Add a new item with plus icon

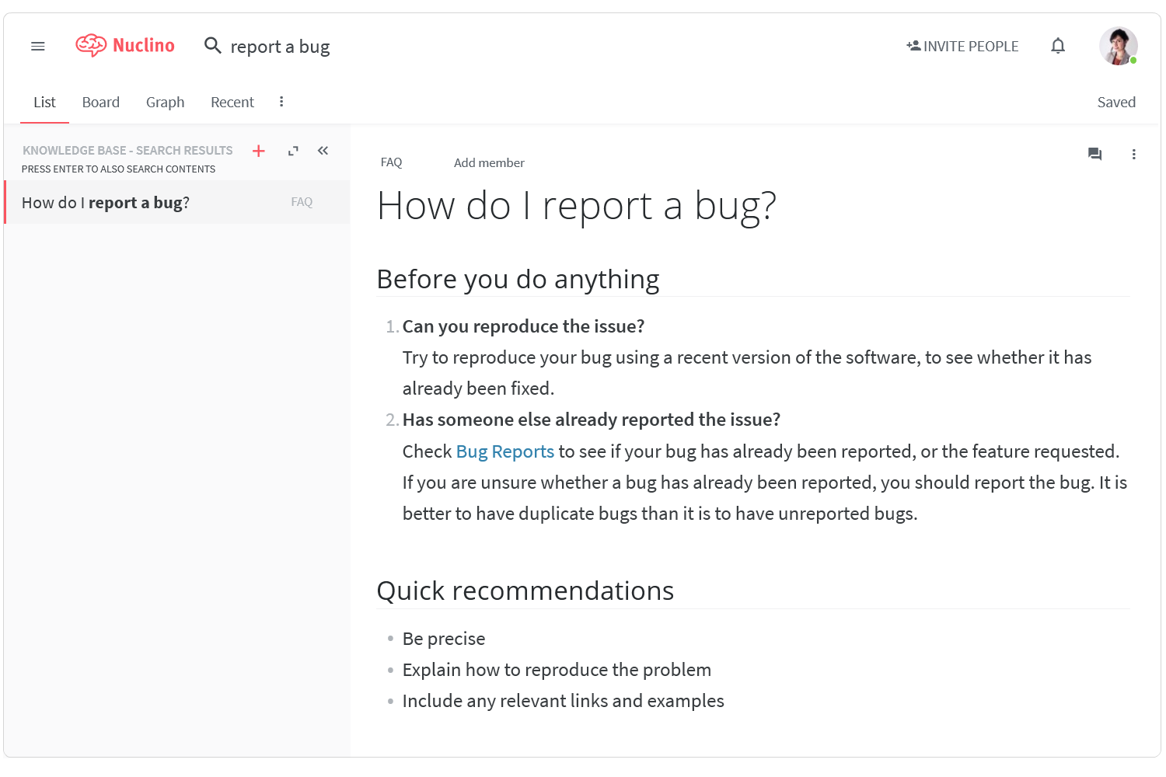[x=259, y=151]
